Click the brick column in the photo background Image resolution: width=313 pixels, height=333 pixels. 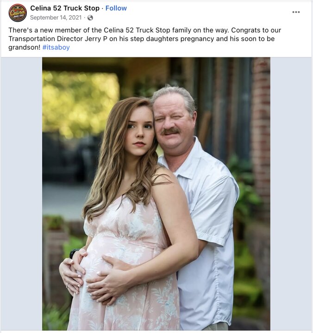coord(261,128)
